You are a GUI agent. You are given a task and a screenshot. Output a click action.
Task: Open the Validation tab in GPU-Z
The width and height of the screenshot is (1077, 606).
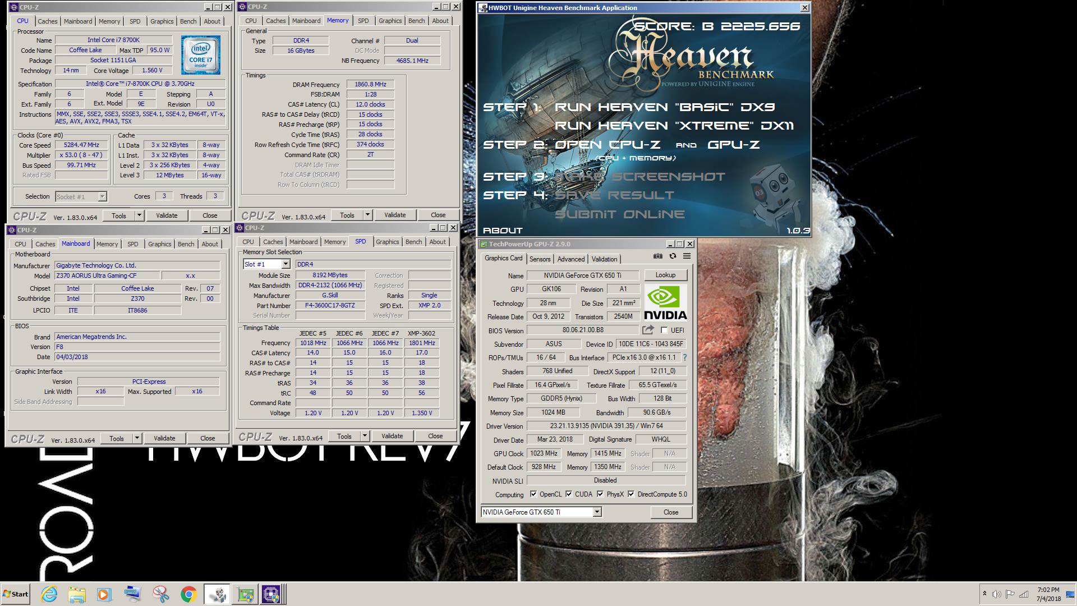tap(604, 259)
